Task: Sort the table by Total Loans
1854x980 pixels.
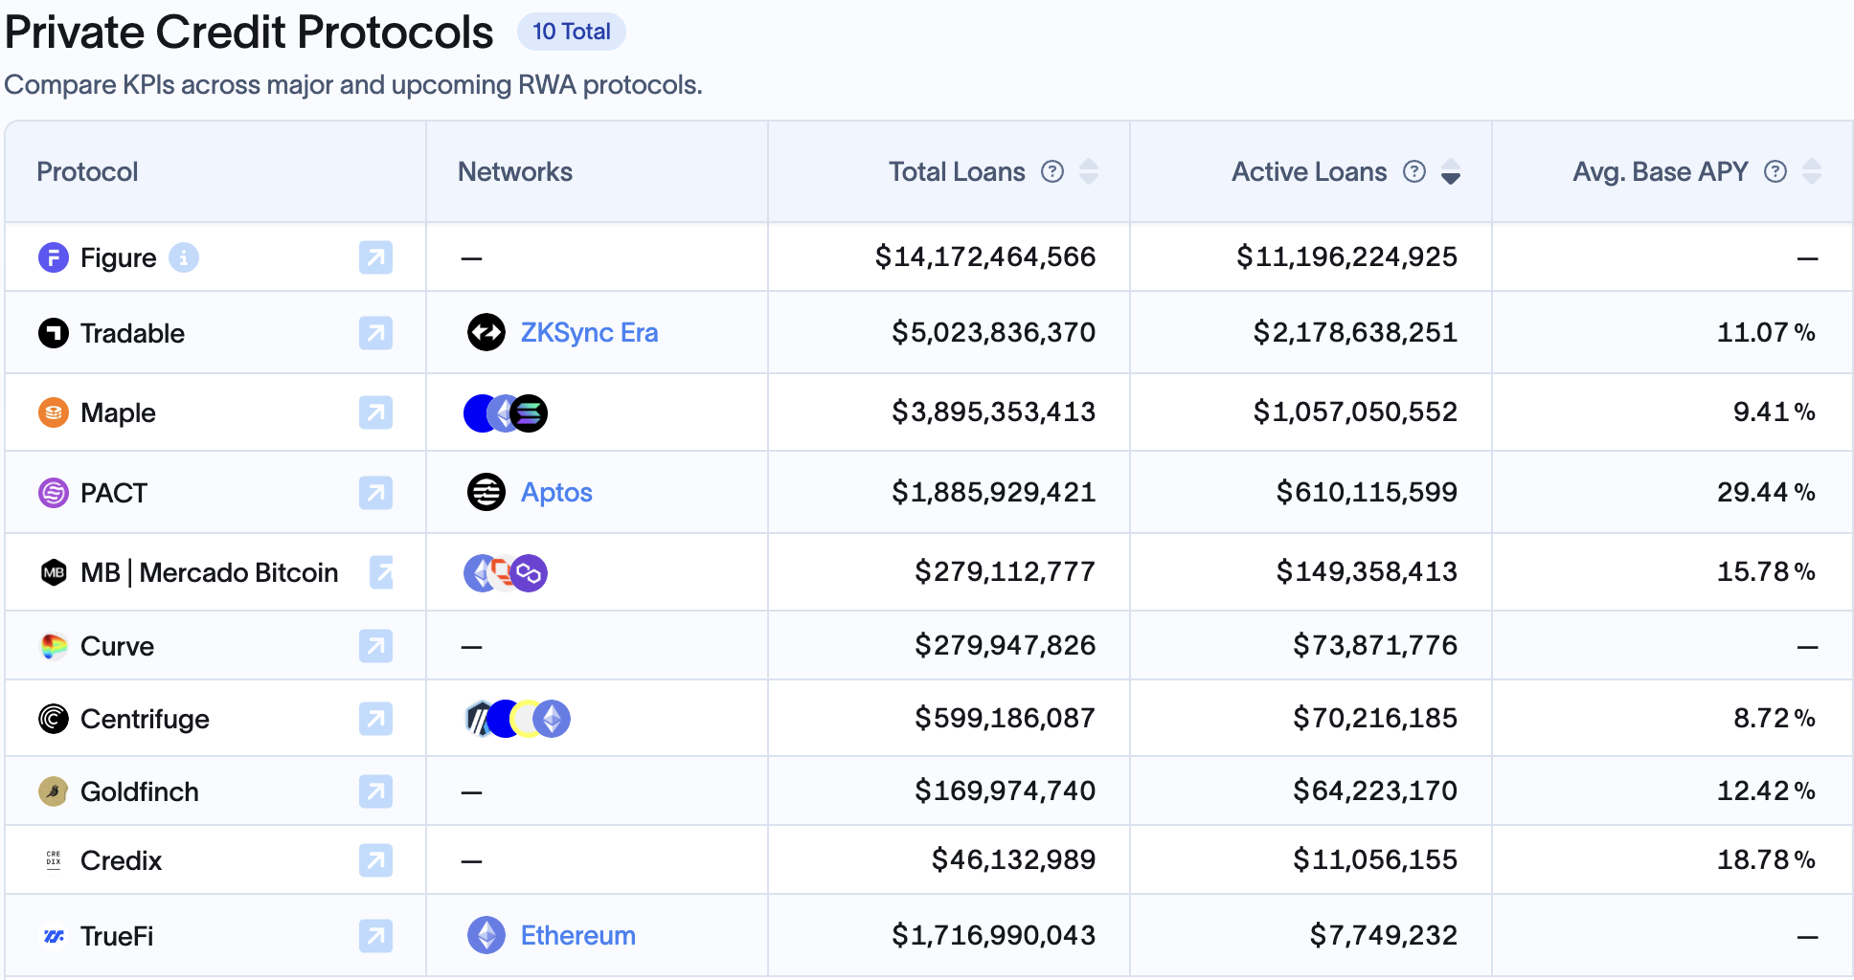Action: (x=1089, y=171)
